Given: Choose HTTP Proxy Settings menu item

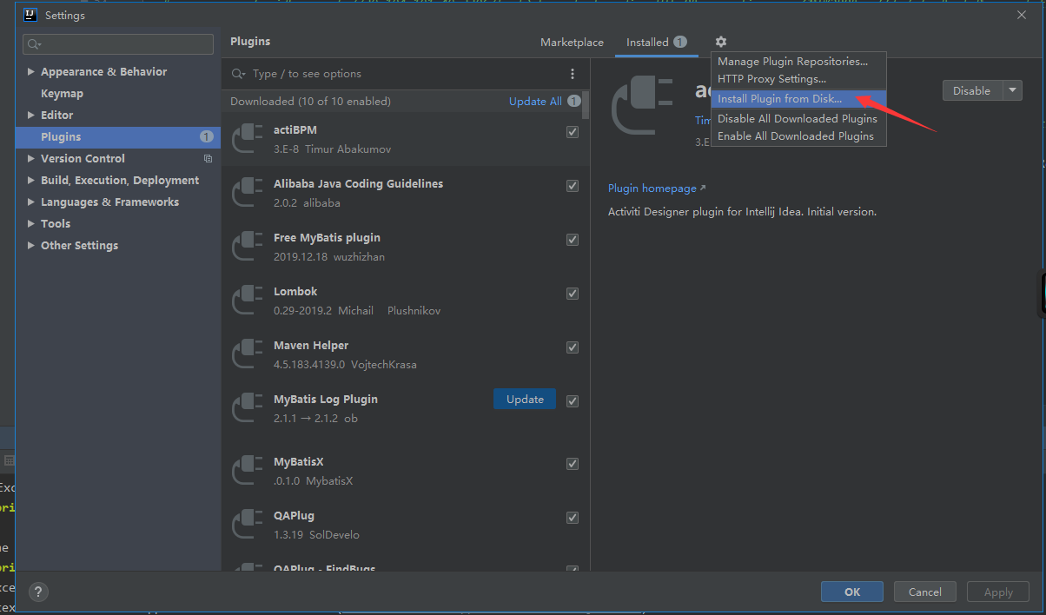Looking at the screenshot, I should 798,79.
